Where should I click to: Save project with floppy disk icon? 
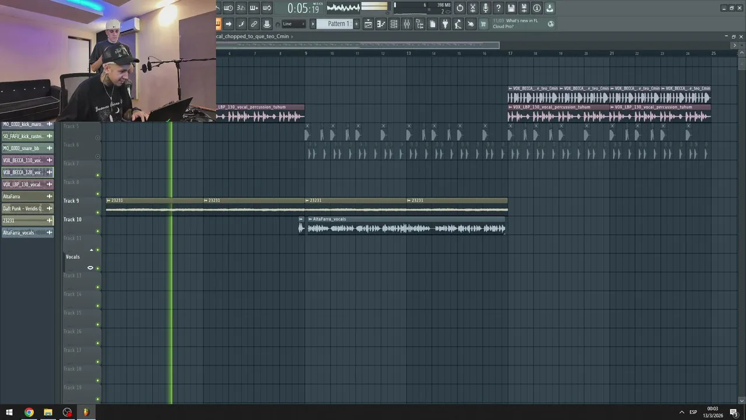[511, 8]
